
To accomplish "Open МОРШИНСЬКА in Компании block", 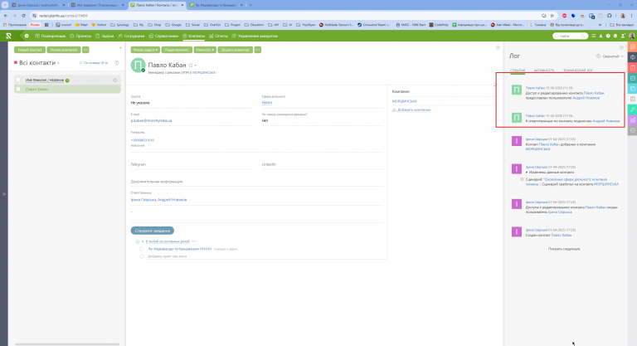I will point(404,101).
